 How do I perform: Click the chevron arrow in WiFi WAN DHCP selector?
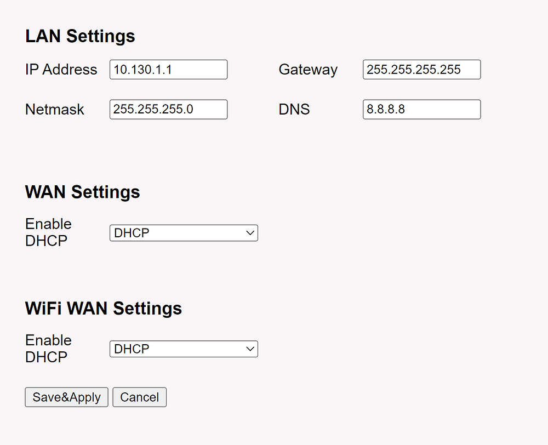click(250, 349)
